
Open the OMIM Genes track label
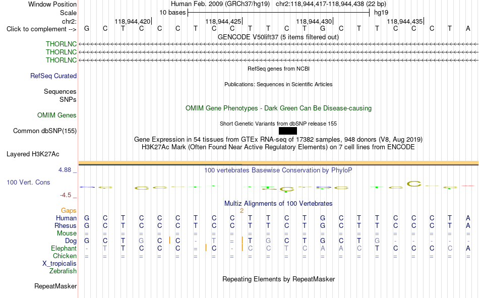click(57, 115)
